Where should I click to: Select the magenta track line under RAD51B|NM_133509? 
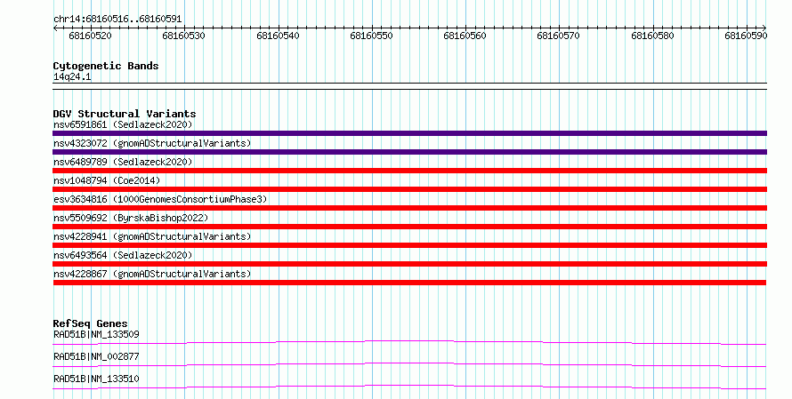(409, 343)
